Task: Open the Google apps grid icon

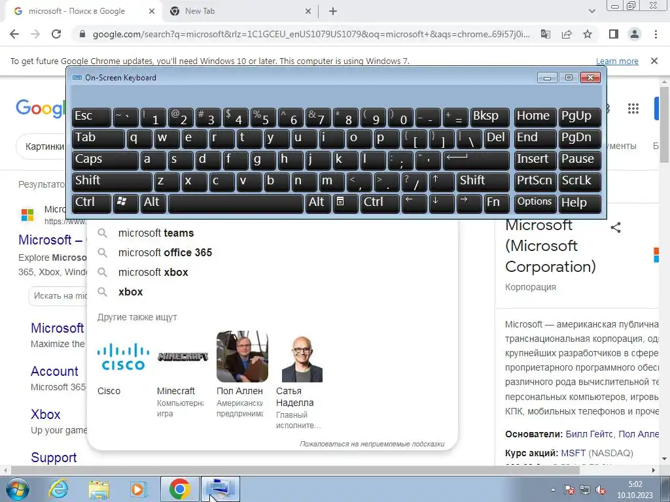Action: (633, 109)
